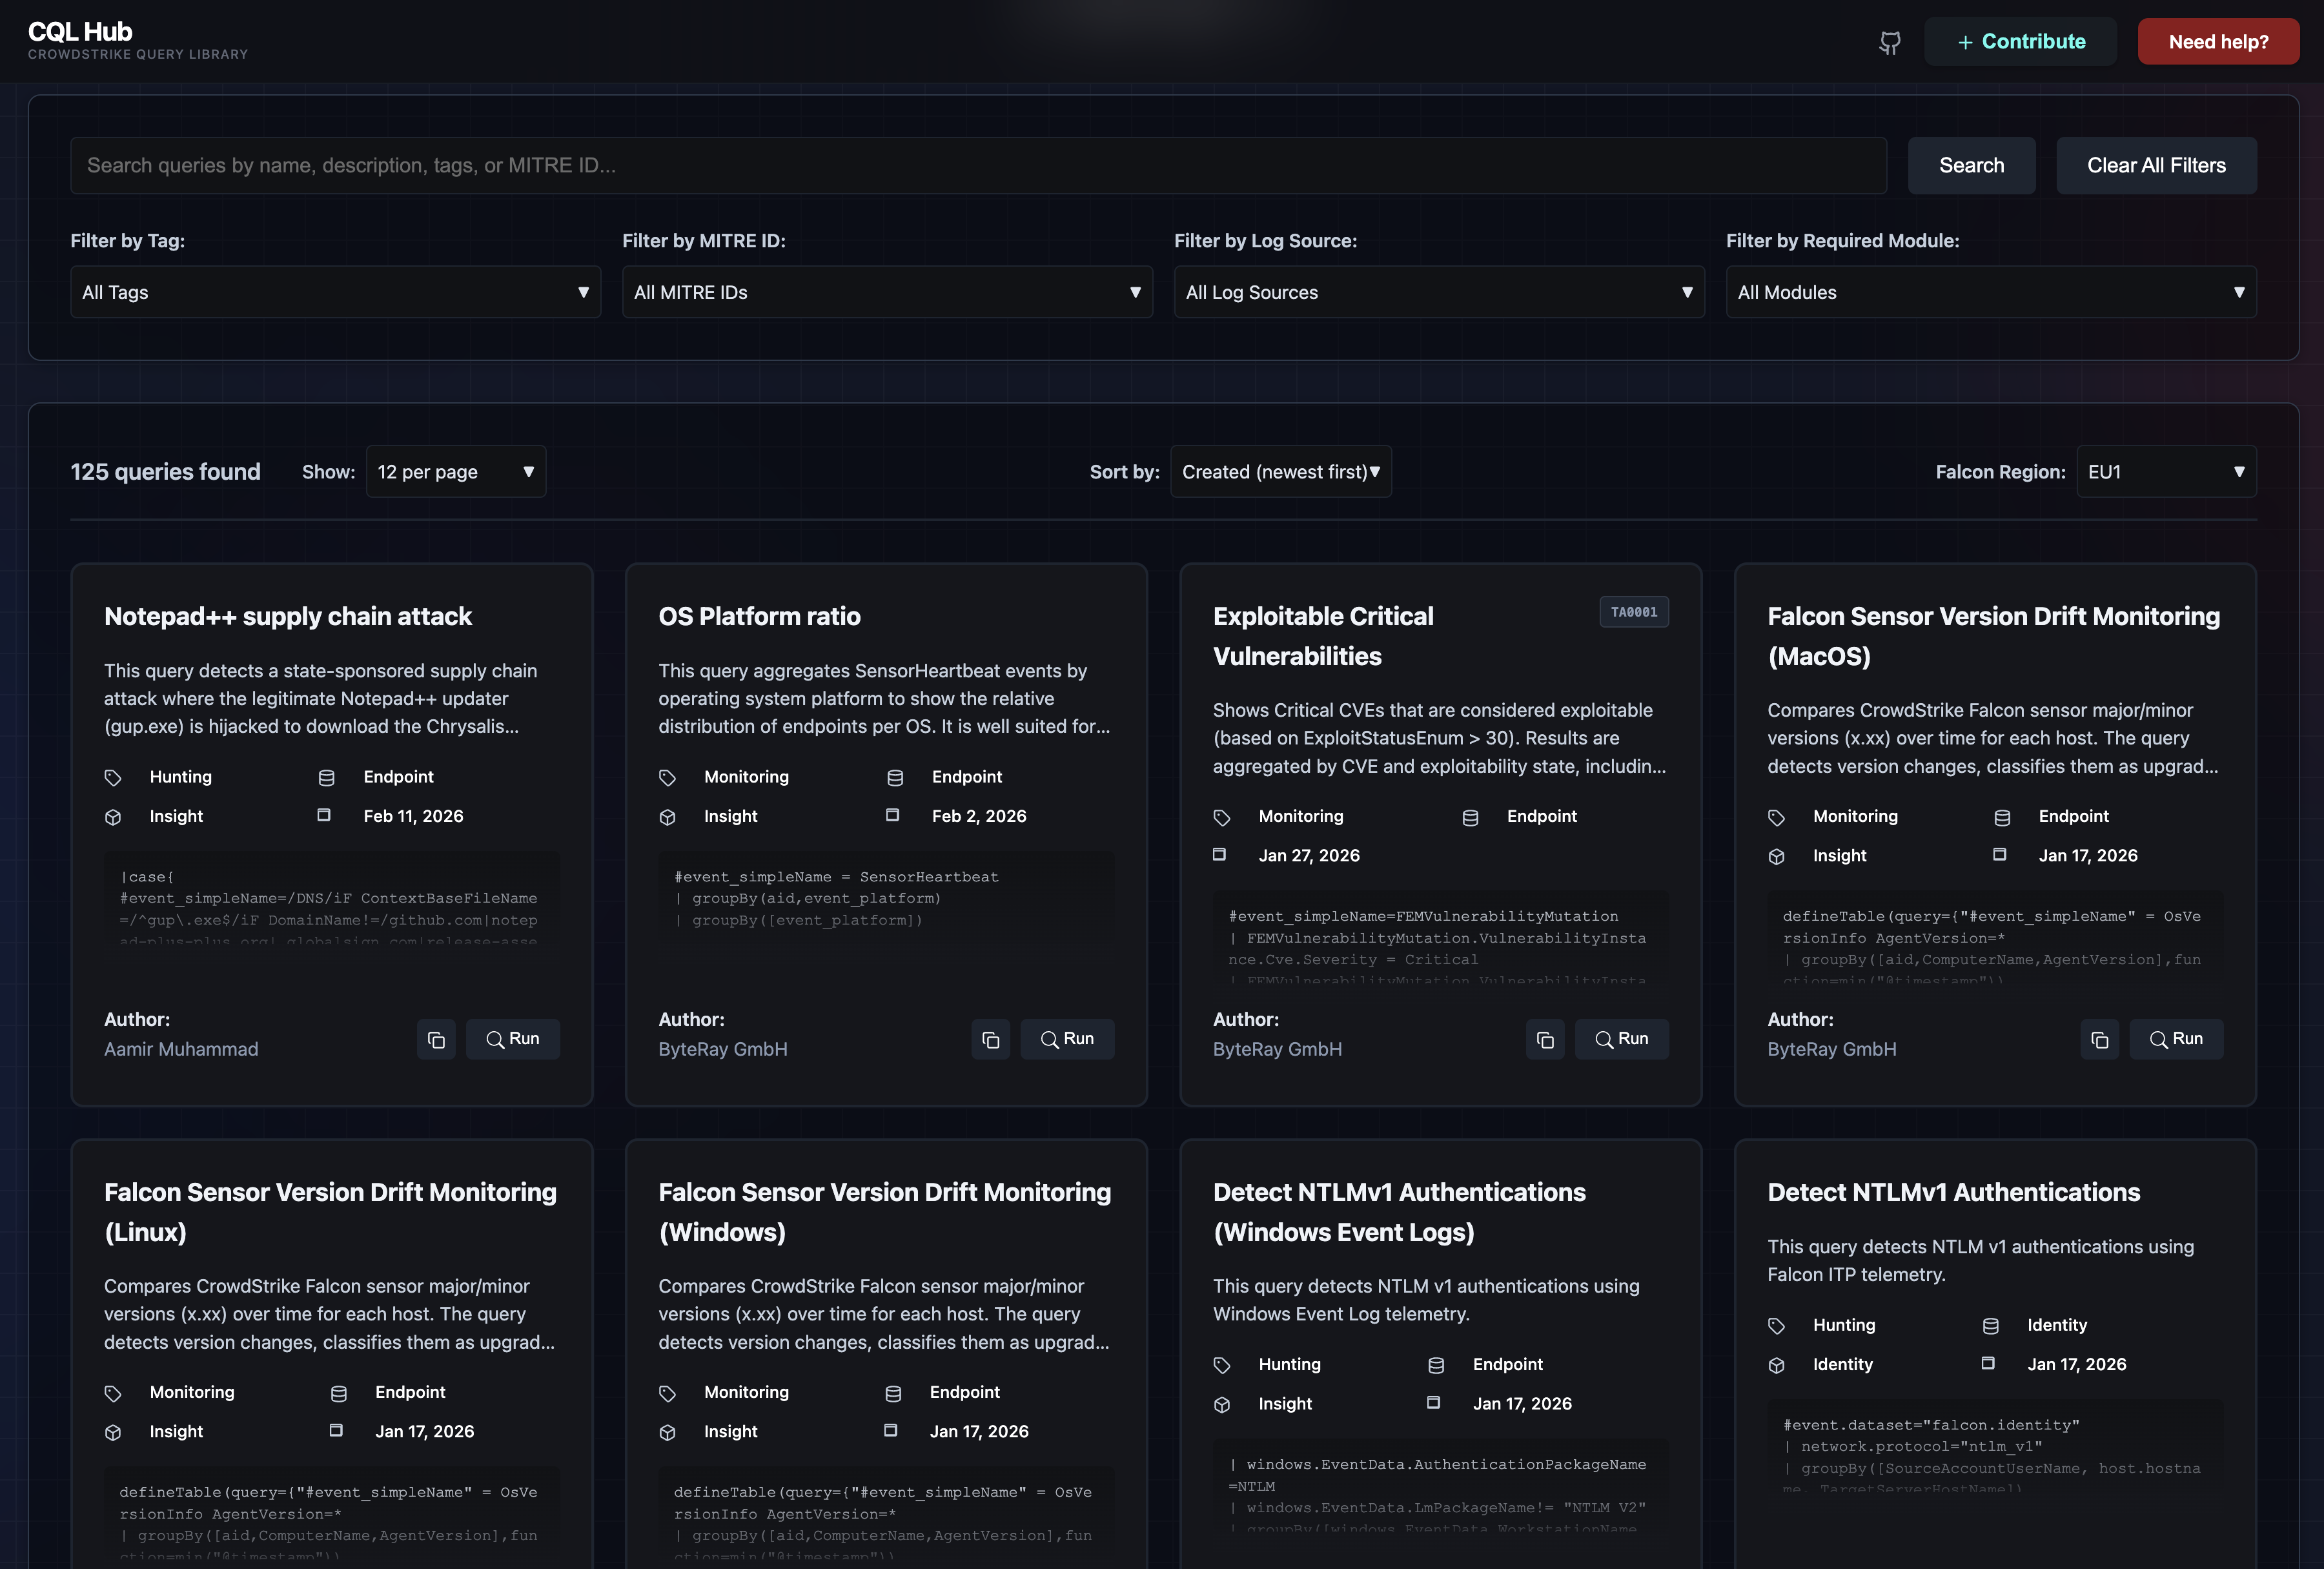The height and width of the screenshot is (1569, 2324).
Task: Copy the Exploitable Critical Vulnerabilities query
Action: pos(1545,1039)
